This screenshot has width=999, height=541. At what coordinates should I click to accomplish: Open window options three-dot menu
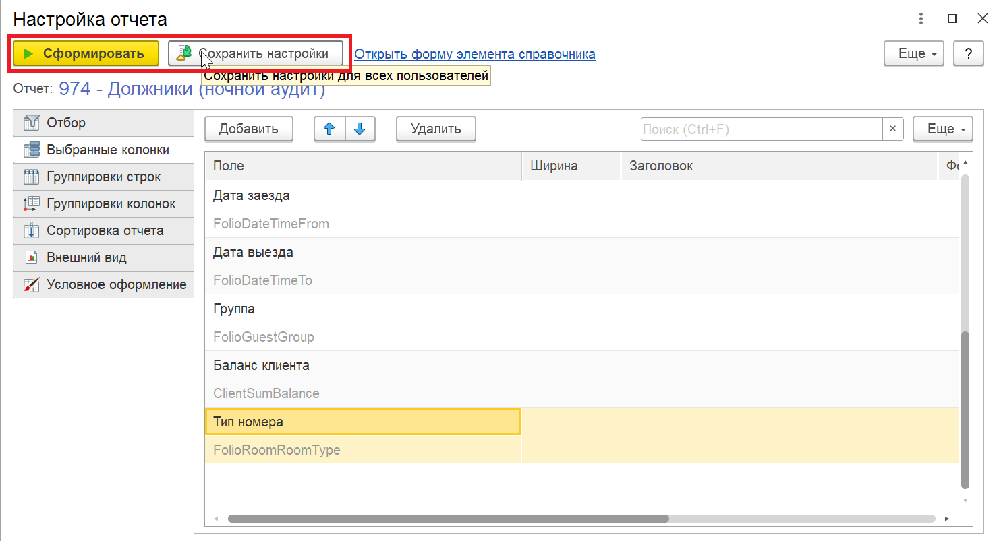pyautogui.click(x=921, y=18)
